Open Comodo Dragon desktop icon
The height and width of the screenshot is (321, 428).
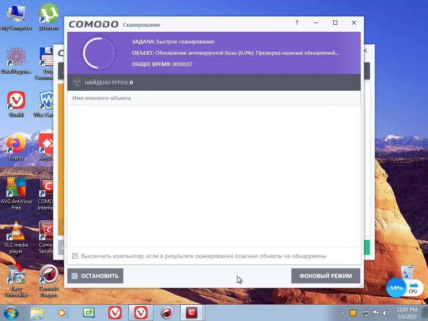(x=48, y=281)
